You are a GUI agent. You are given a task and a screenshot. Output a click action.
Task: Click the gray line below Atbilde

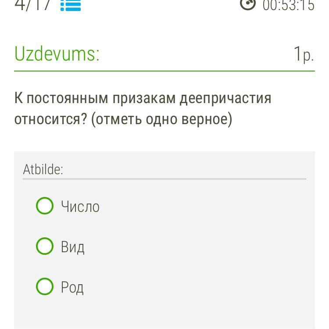[x=164, y=179]
